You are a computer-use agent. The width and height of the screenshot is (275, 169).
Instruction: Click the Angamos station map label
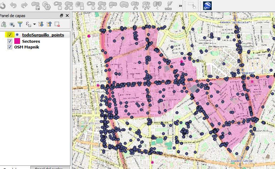tap(248, 73)
